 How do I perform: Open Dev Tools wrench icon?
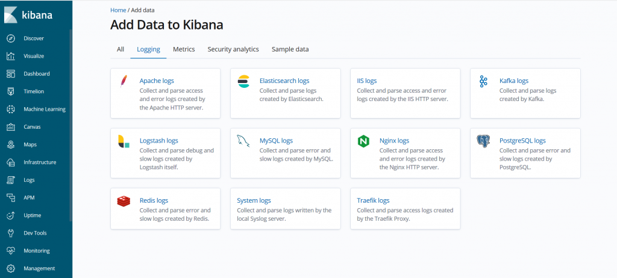coord(11,233)
